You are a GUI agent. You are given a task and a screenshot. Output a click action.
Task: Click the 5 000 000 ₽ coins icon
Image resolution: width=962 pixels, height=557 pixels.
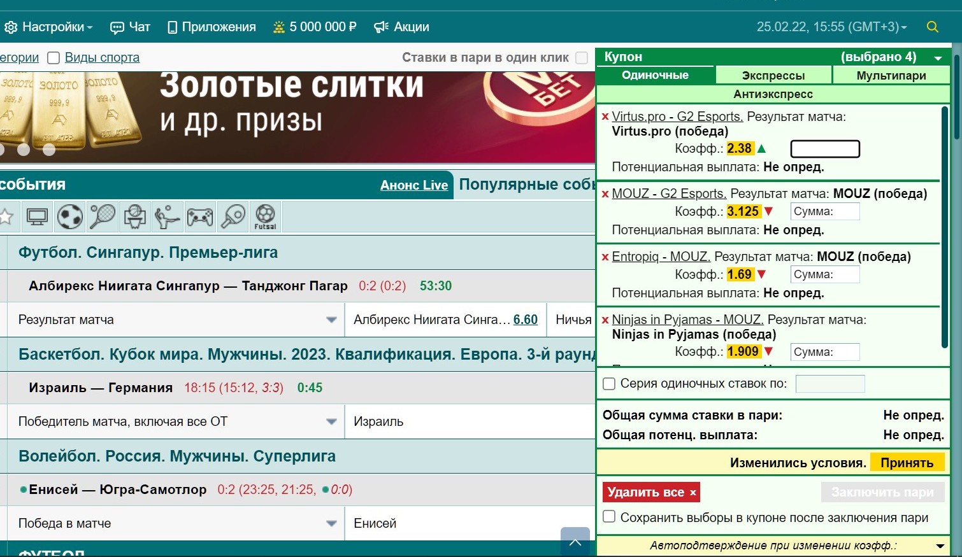pos(278,27)
